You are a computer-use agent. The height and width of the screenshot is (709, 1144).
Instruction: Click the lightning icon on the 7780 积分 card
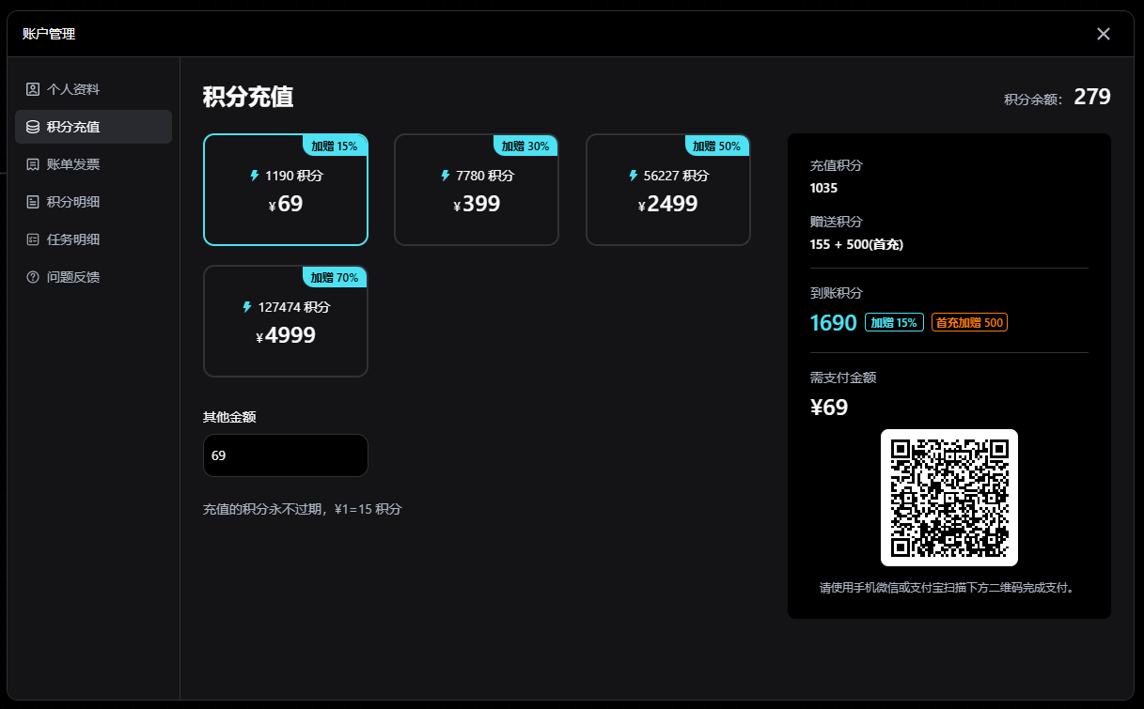click(446, 176)
